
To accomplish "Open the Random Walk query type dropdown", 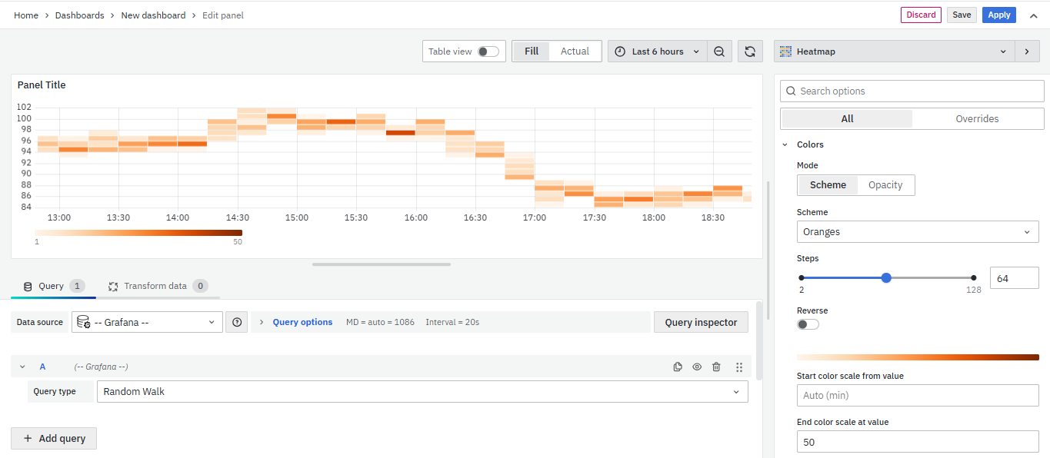I will 422,392.
